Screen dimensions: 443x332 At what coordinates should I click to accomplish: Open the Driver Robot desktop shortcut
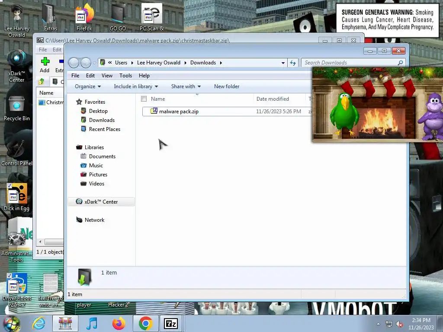17,290
